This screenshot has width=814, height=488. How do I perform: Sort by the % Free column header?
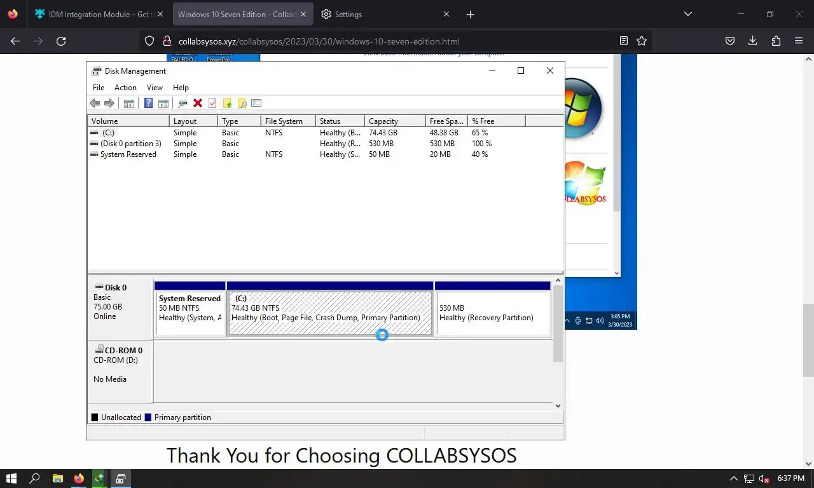pyautogui.click(x=497, y=121)
